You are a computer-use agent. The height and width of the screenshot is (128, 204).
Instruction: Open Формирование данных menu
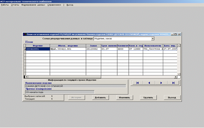click(33, 5)
